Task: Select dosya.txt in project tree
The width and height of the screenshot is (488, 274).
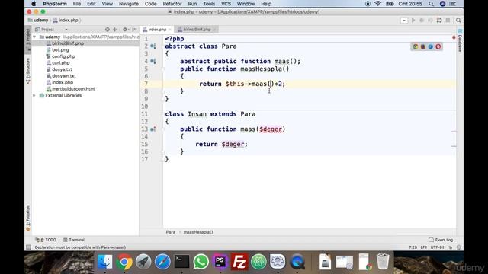Action: point(62,69)
